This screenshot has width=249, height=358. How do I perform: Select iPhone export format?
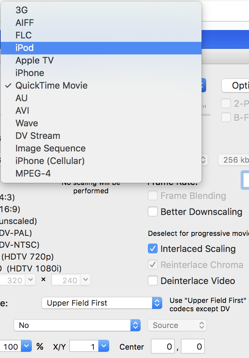(101, 73)
